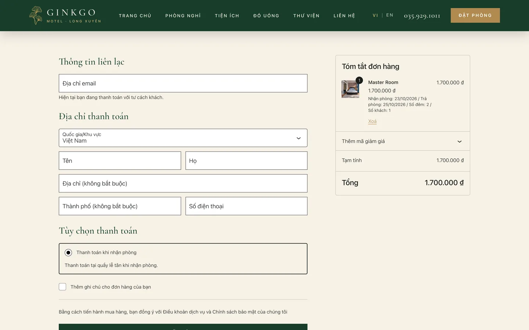Select Thanh toán khi nhận phòng radio

[68, 253]
